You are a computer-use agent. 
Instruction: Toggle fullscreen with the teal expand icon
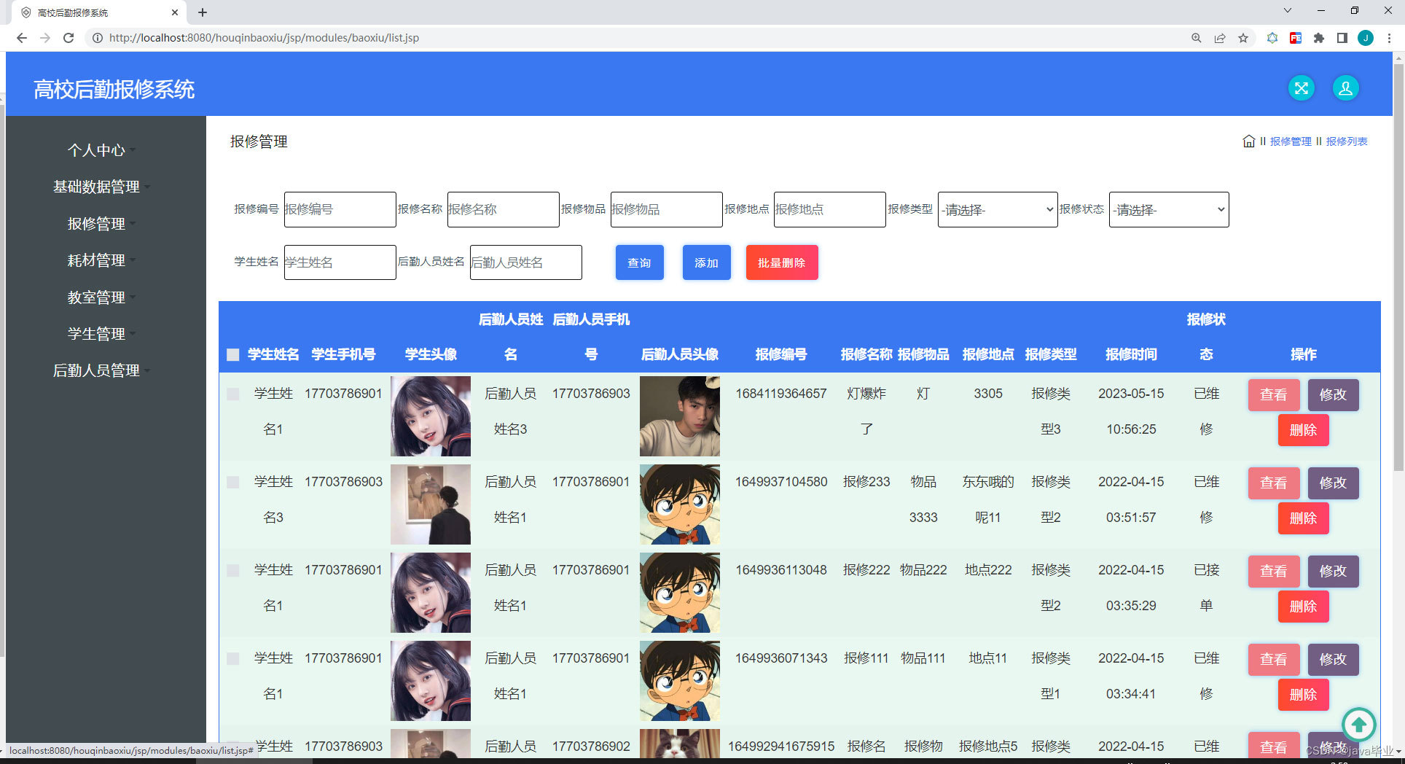[x=1302, y=88]
